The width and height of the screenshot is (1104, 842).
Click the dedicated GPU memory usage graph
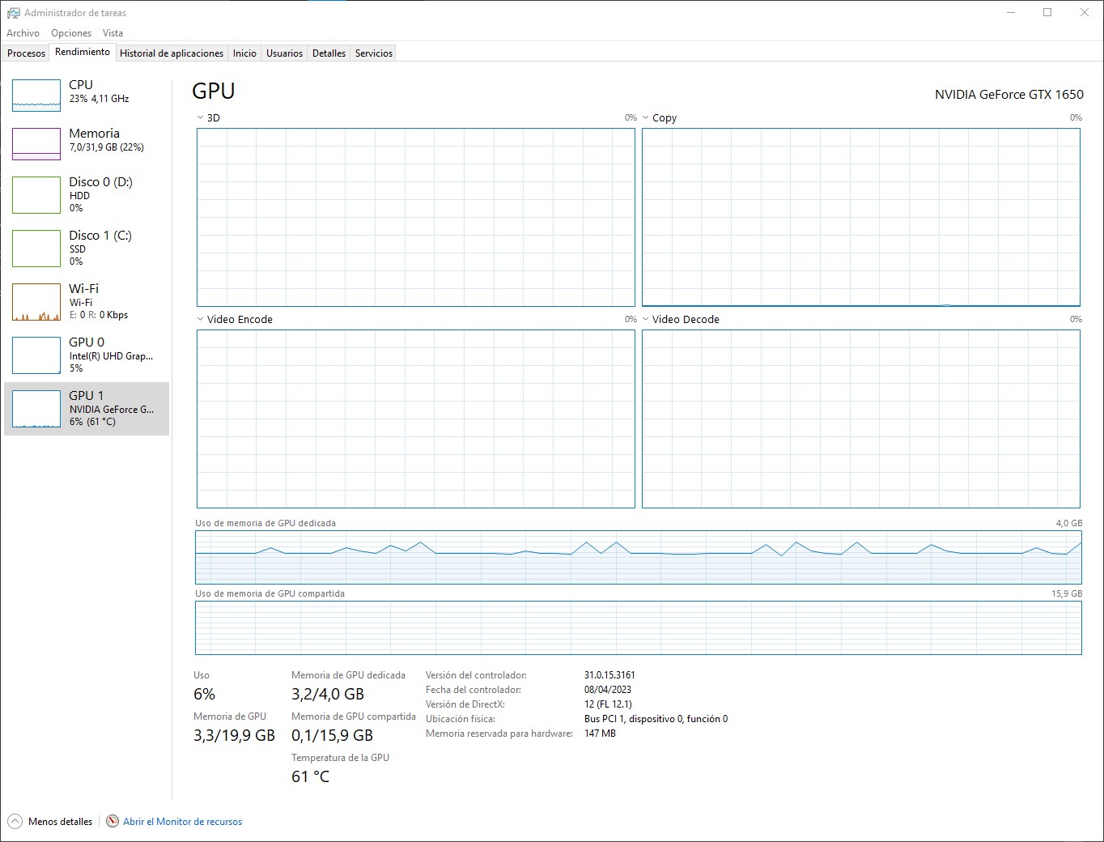[638, 557]
